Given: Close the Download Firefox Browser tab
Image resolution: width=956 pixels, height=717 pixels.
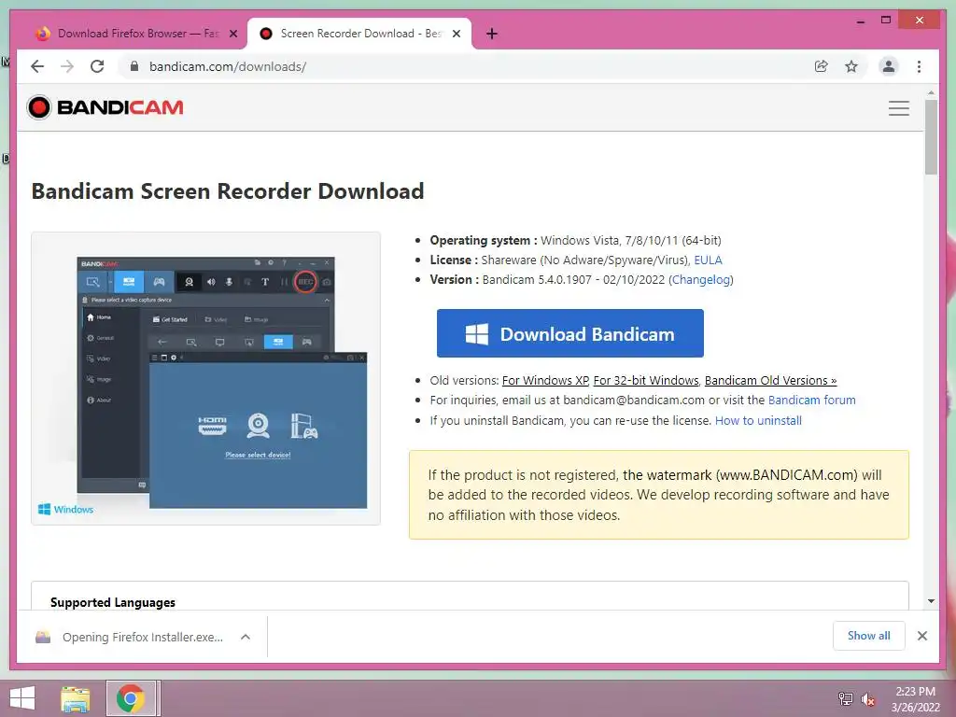Looking at the screenshot, I should [232, 34].
